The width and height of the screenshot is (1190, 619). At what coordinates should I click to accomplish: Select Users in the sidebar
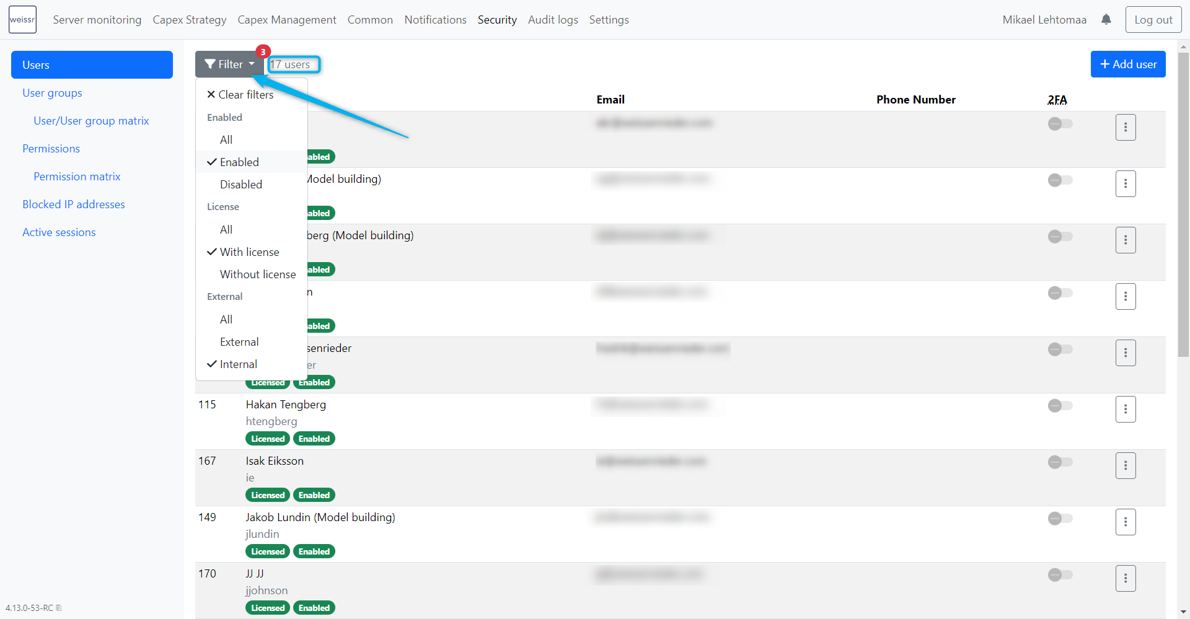[x=92, y=65]
